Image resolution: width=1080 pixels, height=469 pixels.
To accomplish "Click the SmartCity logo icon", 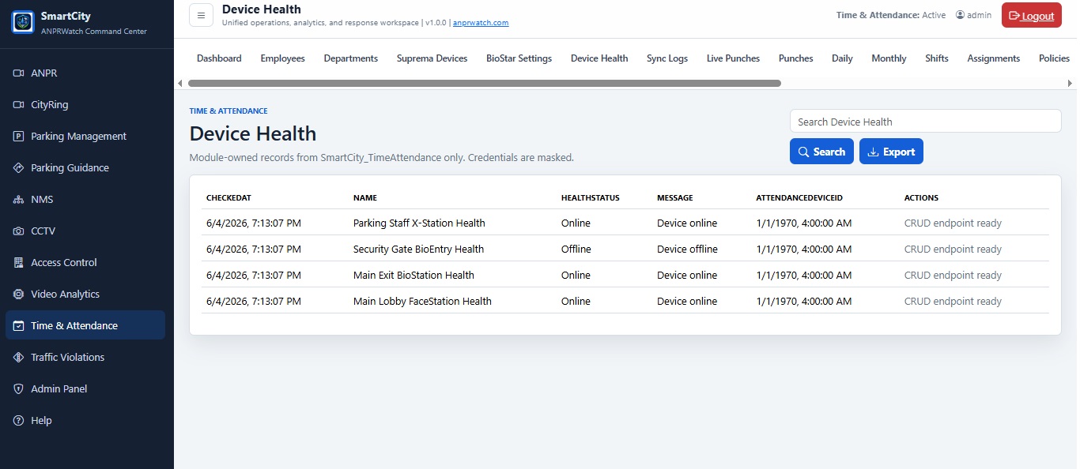I will pos(23,21).
